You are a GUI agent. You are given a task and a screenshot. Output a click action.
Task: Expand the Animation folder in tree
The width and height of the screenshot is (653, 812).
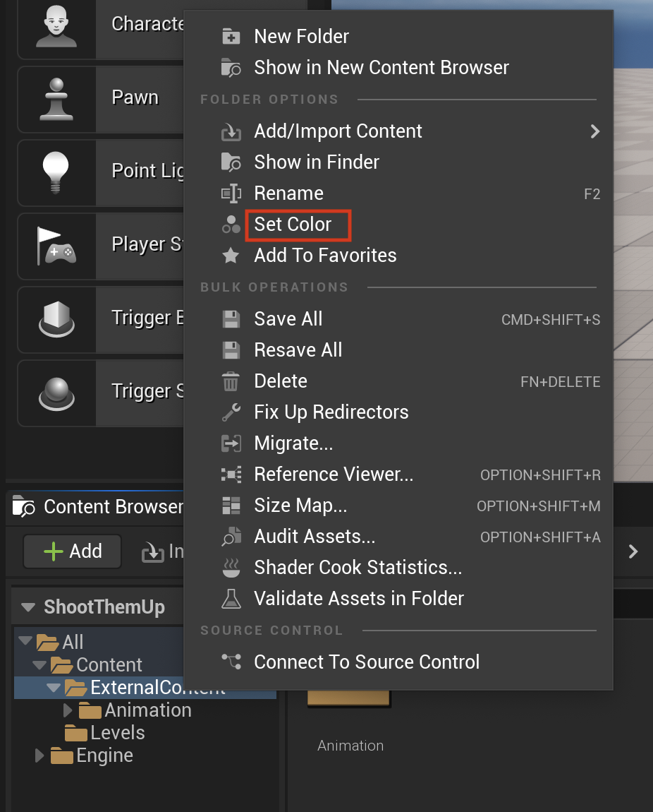(68, 710)
